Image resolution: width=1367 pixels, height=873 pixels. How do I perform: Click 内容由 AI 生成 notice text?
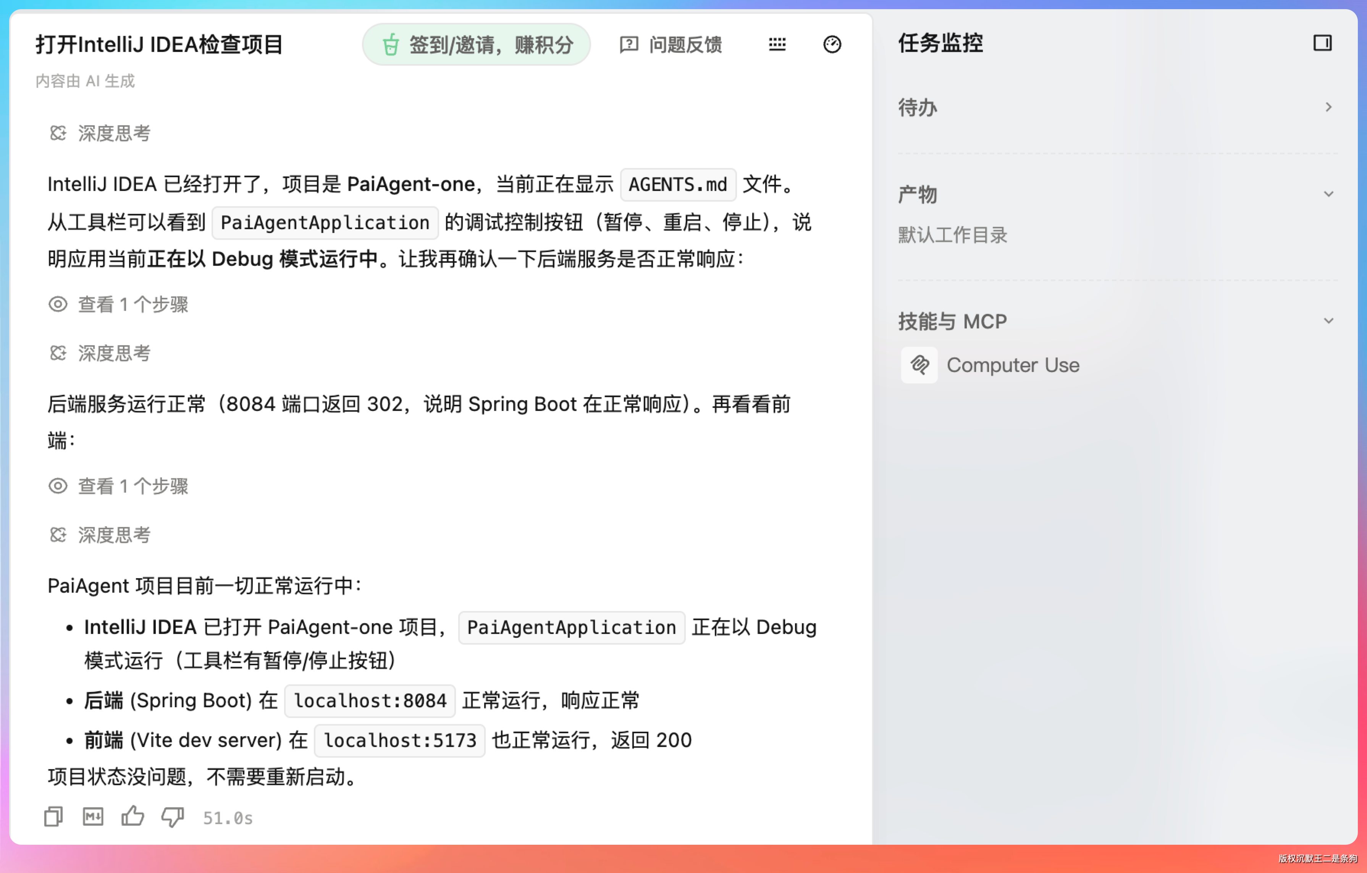pos(85,81)
